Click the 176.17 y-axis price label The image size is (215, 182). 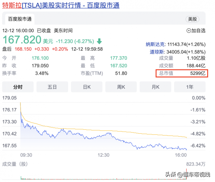tap(9, 110)
